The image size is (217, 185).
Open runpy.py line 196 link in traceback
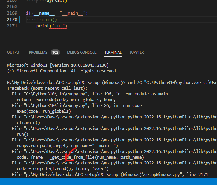tap(90, 94)
